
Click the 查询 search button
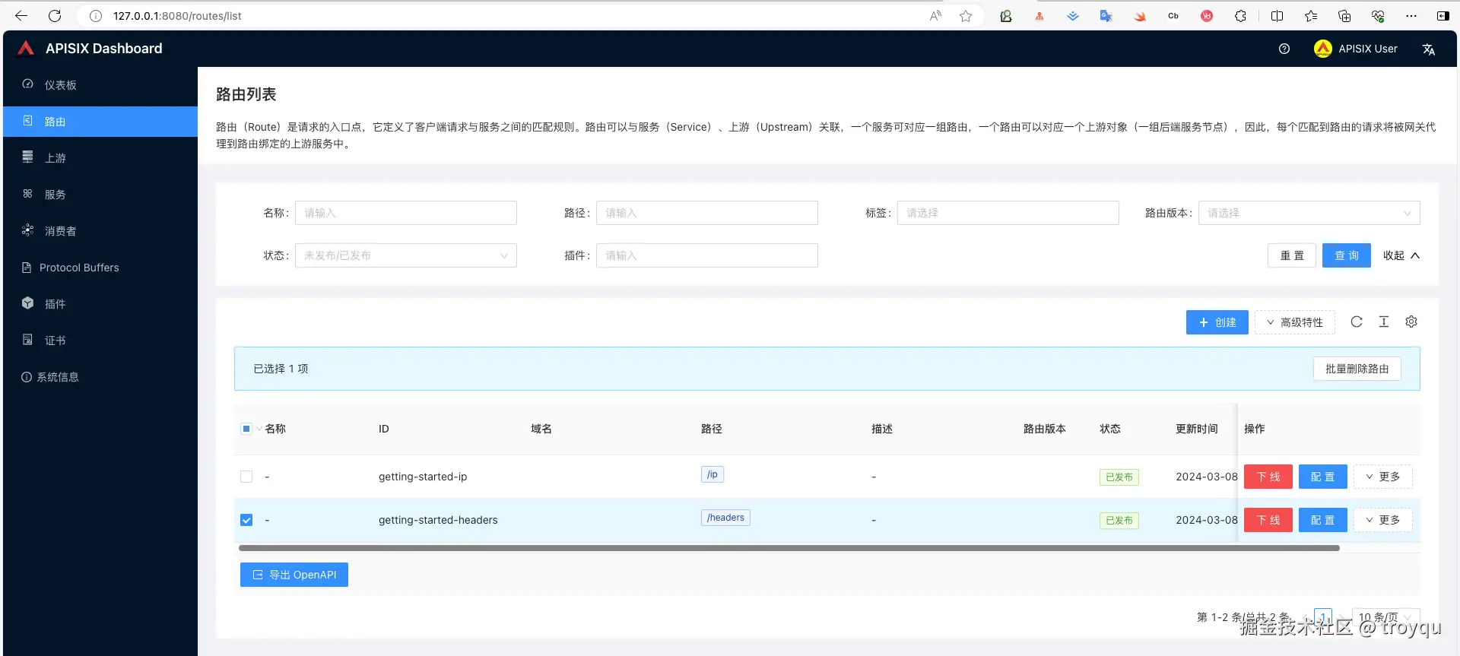coord(1347,255)
